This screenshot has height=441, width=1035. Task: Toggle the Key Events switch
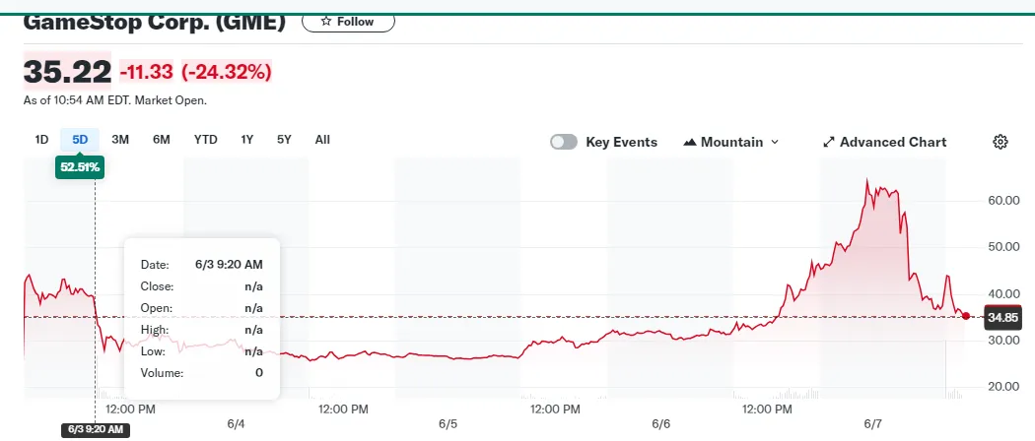564,143
